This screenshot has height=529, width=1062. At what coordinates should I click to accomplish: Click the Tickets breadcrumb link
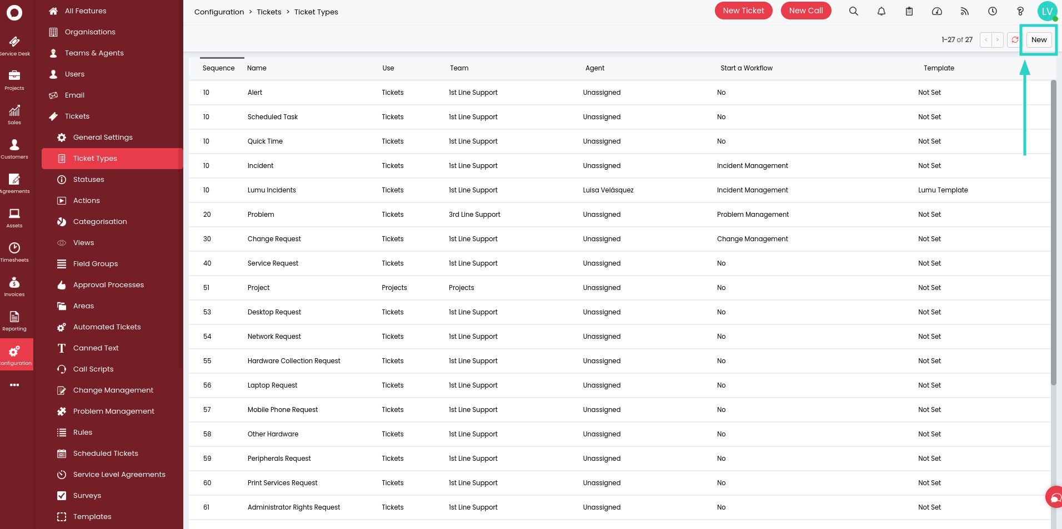[x=269, y=12]
